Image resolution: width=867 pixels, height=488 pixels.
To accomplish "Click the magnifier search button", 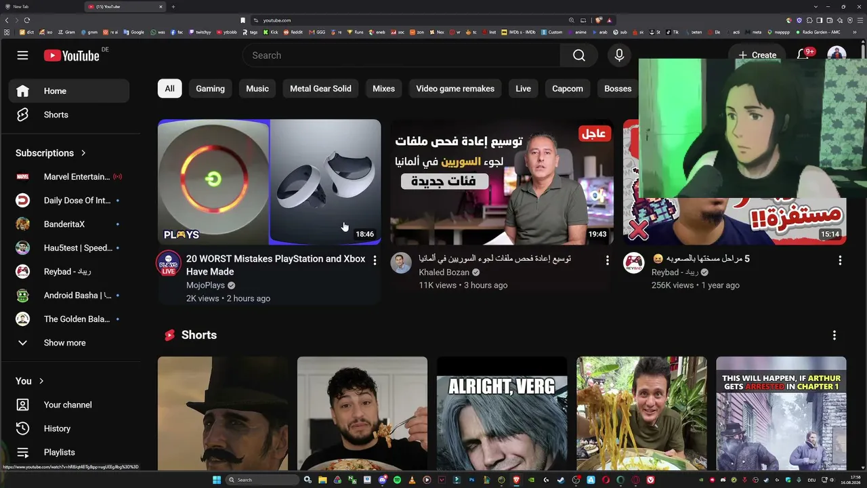I will pyautogui.click(x=578, y=56).
